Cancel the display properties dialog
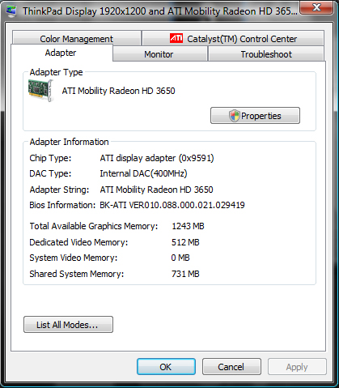The width and height of the screenshot is (339, 388). pos(231,367)
